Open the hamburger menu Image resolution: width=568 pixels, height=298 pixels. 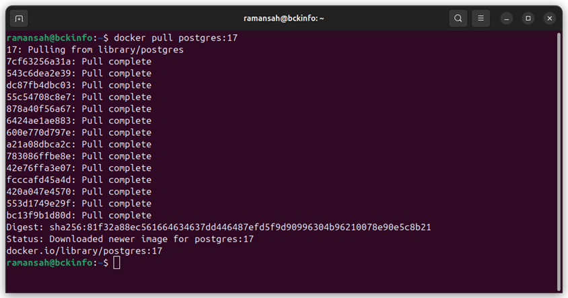coord(481,18)
